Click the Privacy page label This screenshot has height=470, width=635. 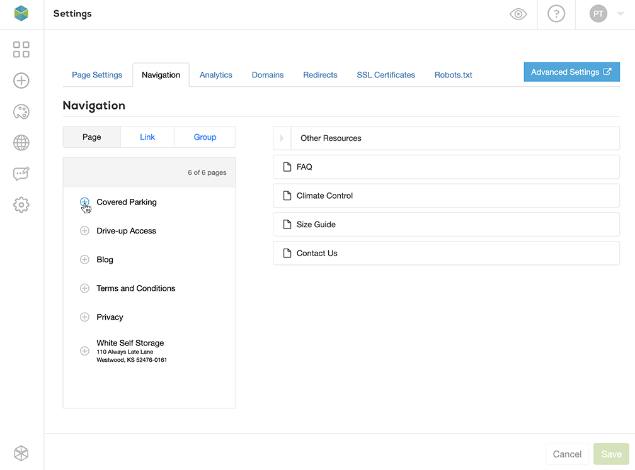pyautogui.click(x=110, y=316)
